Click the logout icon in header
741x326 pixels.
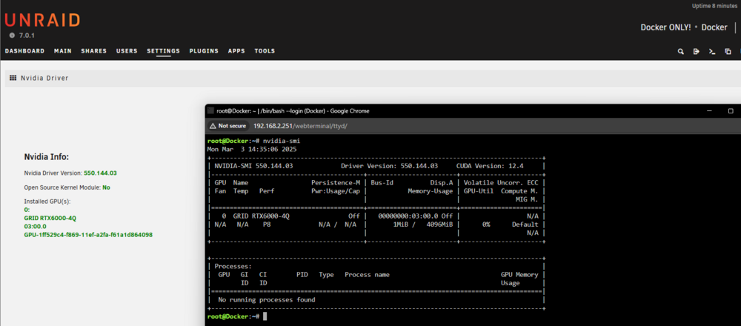[x=696, y=52]
